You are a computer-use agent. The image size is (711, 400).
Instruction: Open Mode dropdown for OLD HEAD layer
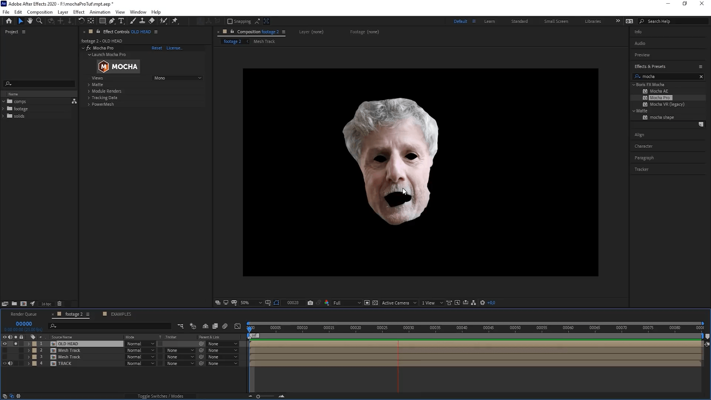point(140,344)
